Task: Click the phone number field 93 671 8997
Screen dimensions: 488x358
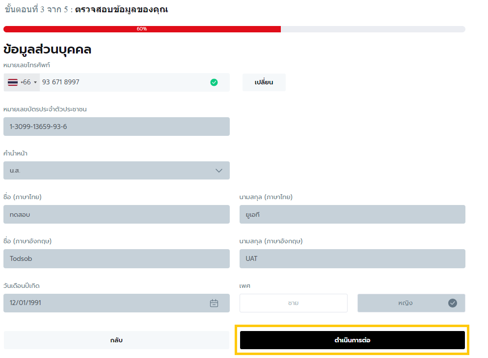Action: click(135, 82)
